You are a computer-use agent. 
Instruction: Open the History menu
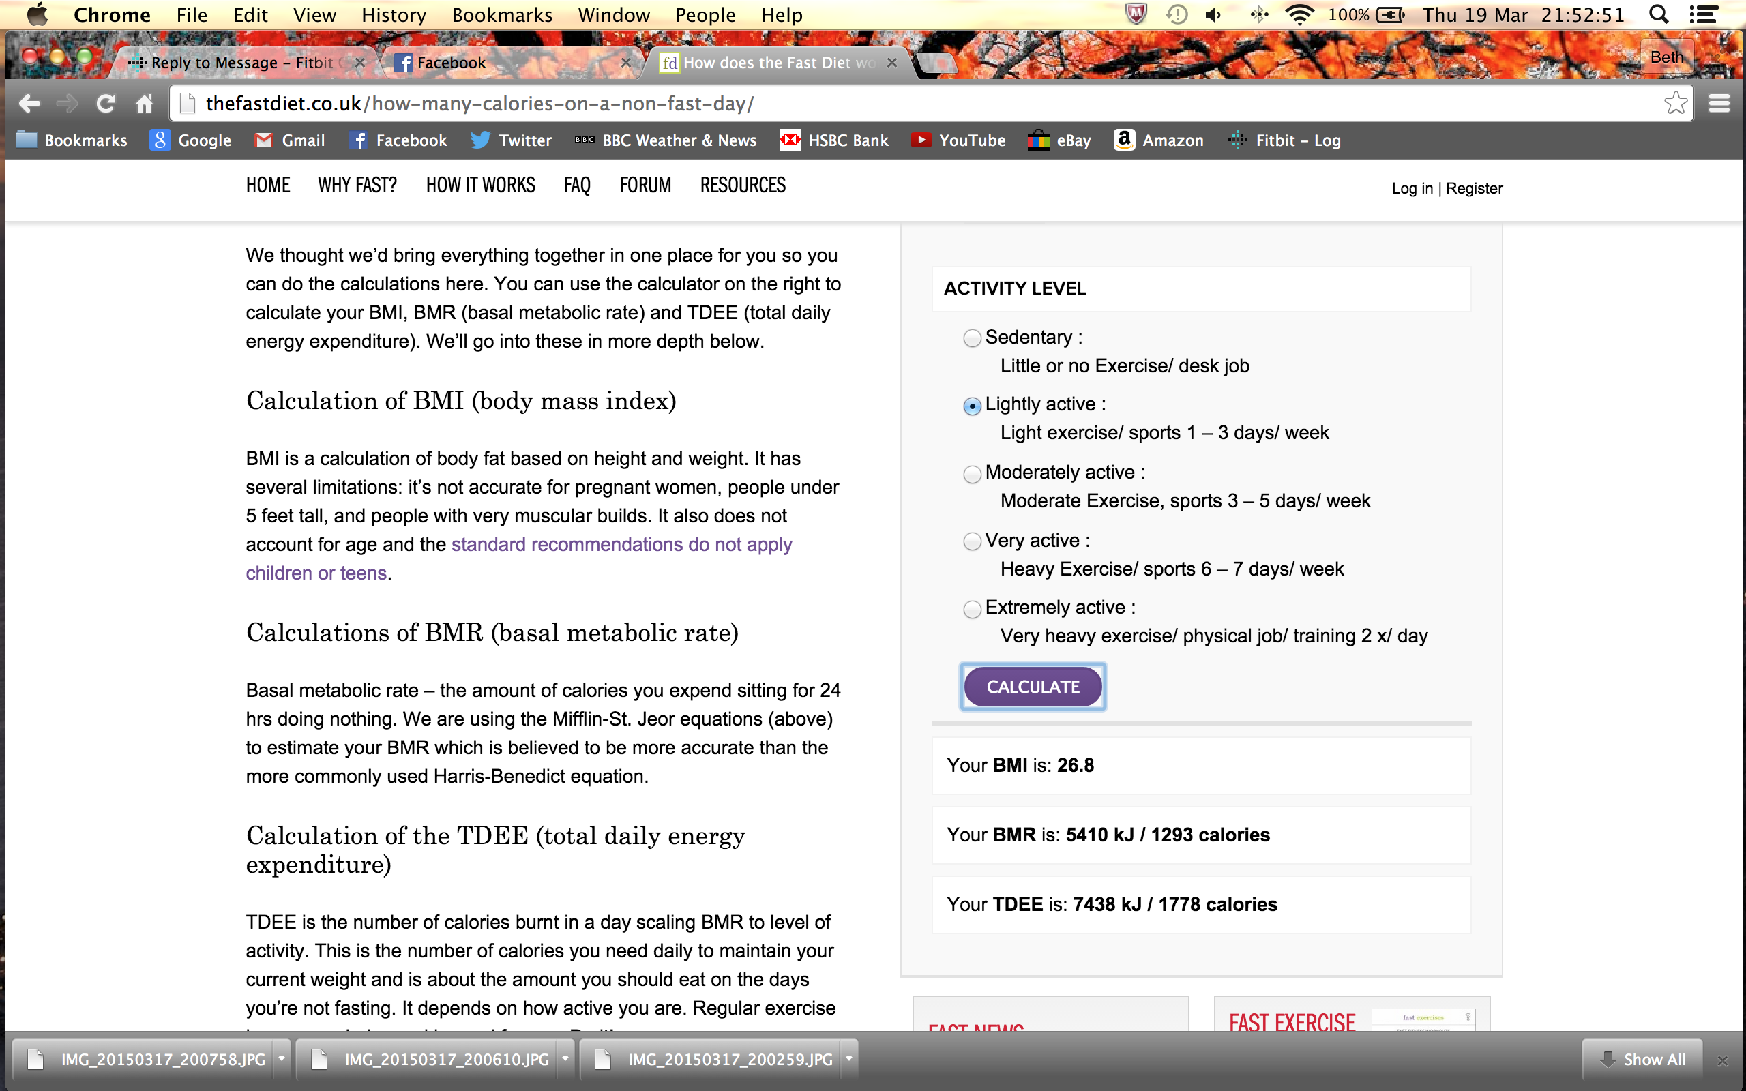point(394,15)
